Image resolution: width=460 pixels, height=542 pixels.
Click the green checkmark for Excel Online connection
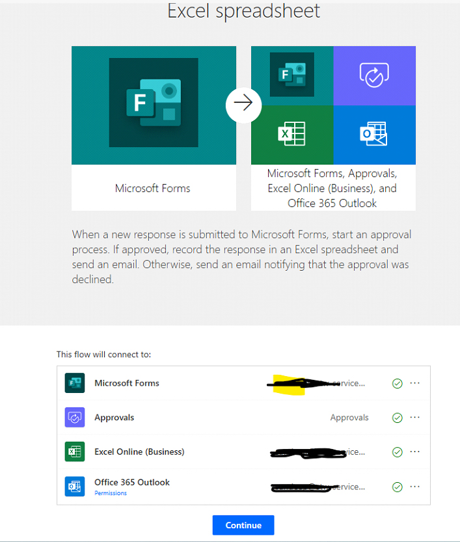398,452
